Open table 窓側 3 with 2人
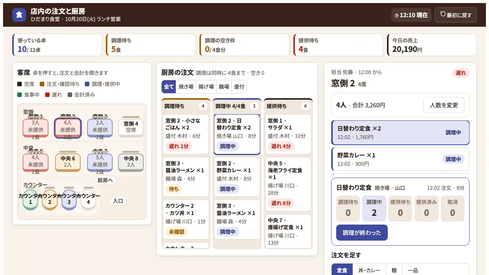489x275 pixels. click(100, 128)
